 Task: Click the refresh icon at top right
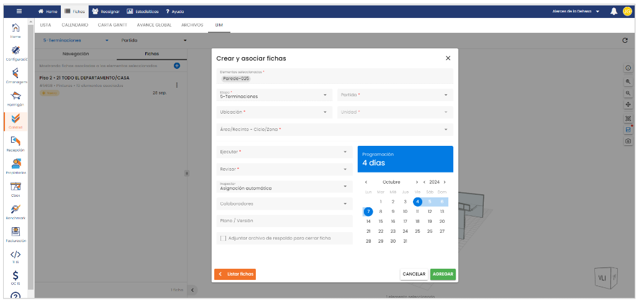[625, 40]
